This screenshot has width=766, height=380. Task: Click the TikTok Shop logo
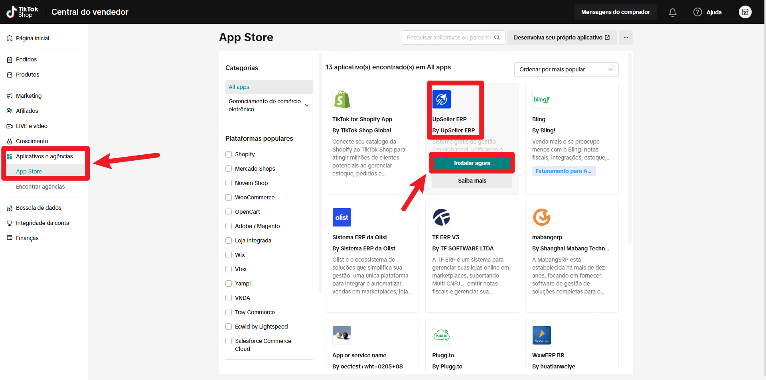[x=22, y=12]
